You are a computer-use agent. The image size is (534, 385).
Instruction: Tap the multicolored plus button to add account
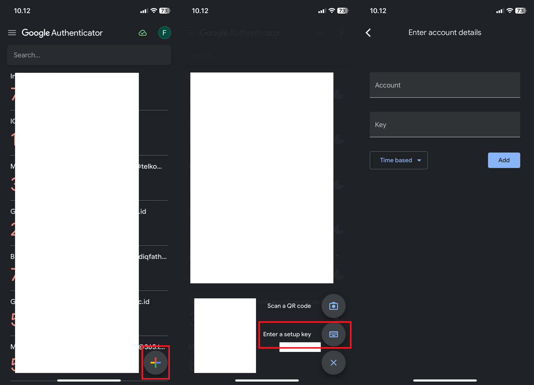[155, 362]
